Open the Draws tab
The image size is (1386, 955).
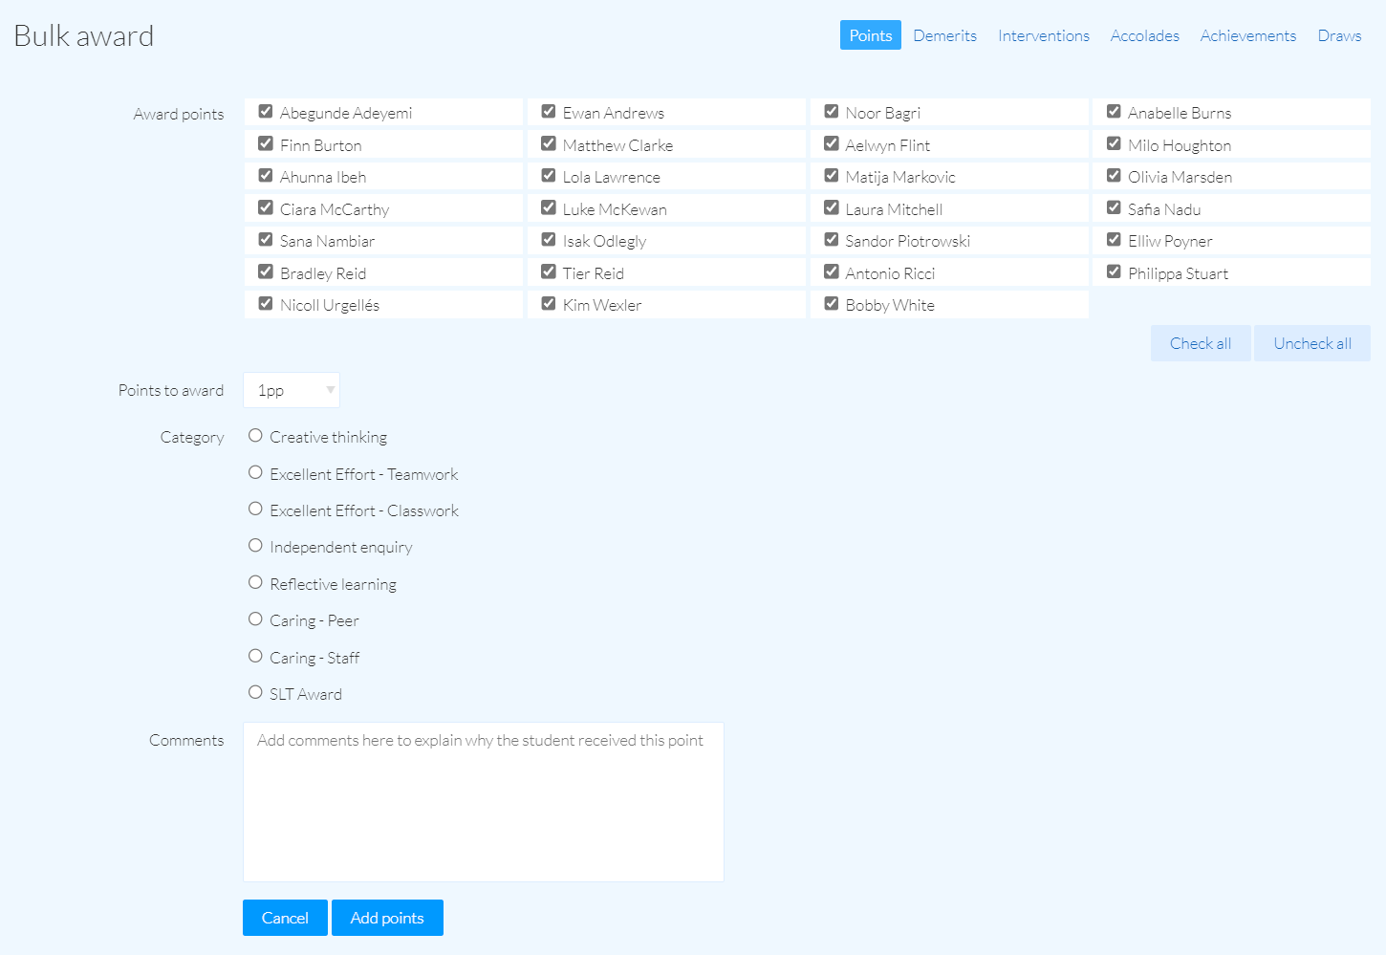point(1338,35)
